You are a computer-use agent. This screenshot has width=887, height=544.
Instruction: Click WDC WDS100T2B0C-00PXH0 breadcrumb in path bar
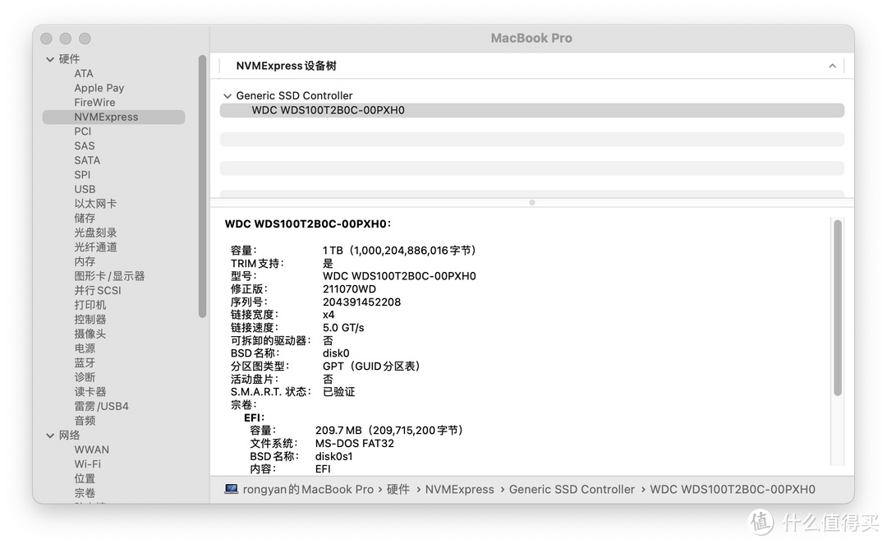tap(733, 489)
